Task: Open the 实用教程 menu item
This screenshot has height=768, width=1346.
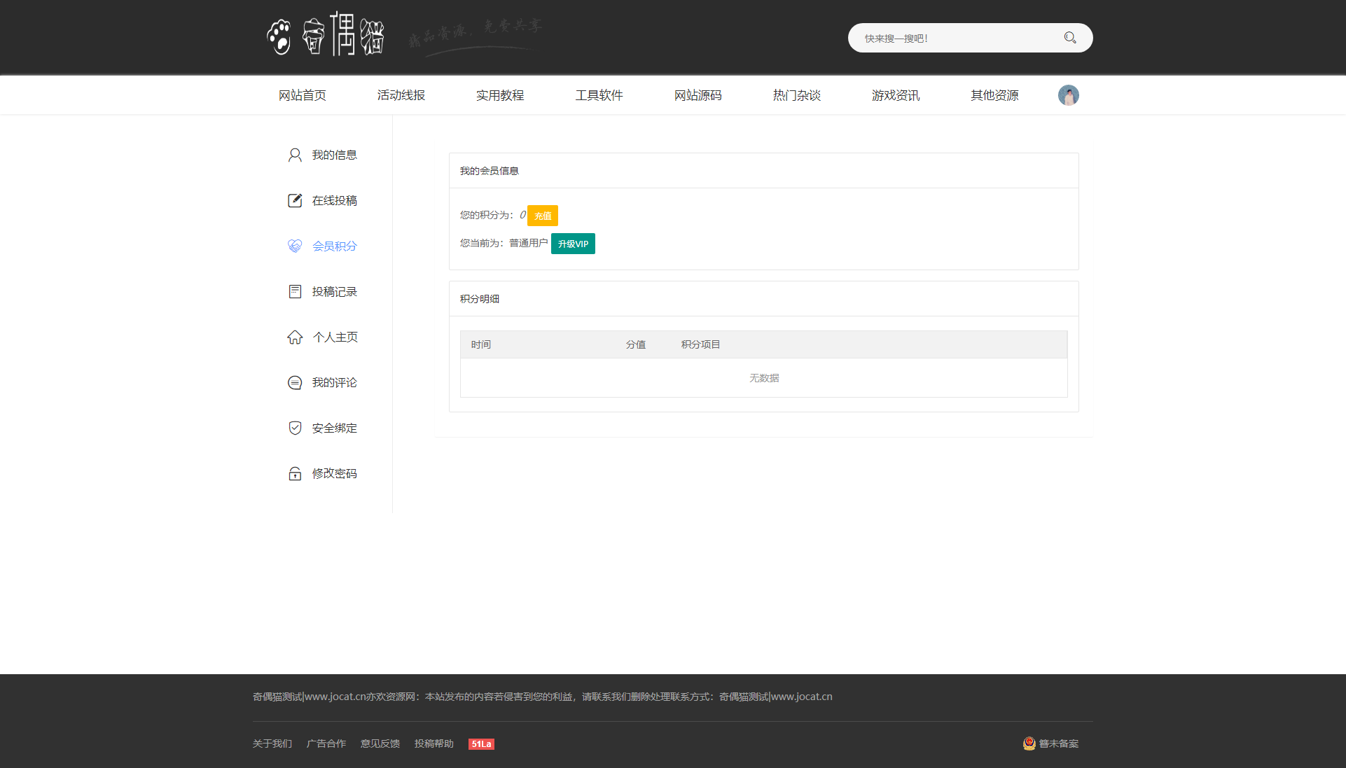Action: tap(500, 95)
